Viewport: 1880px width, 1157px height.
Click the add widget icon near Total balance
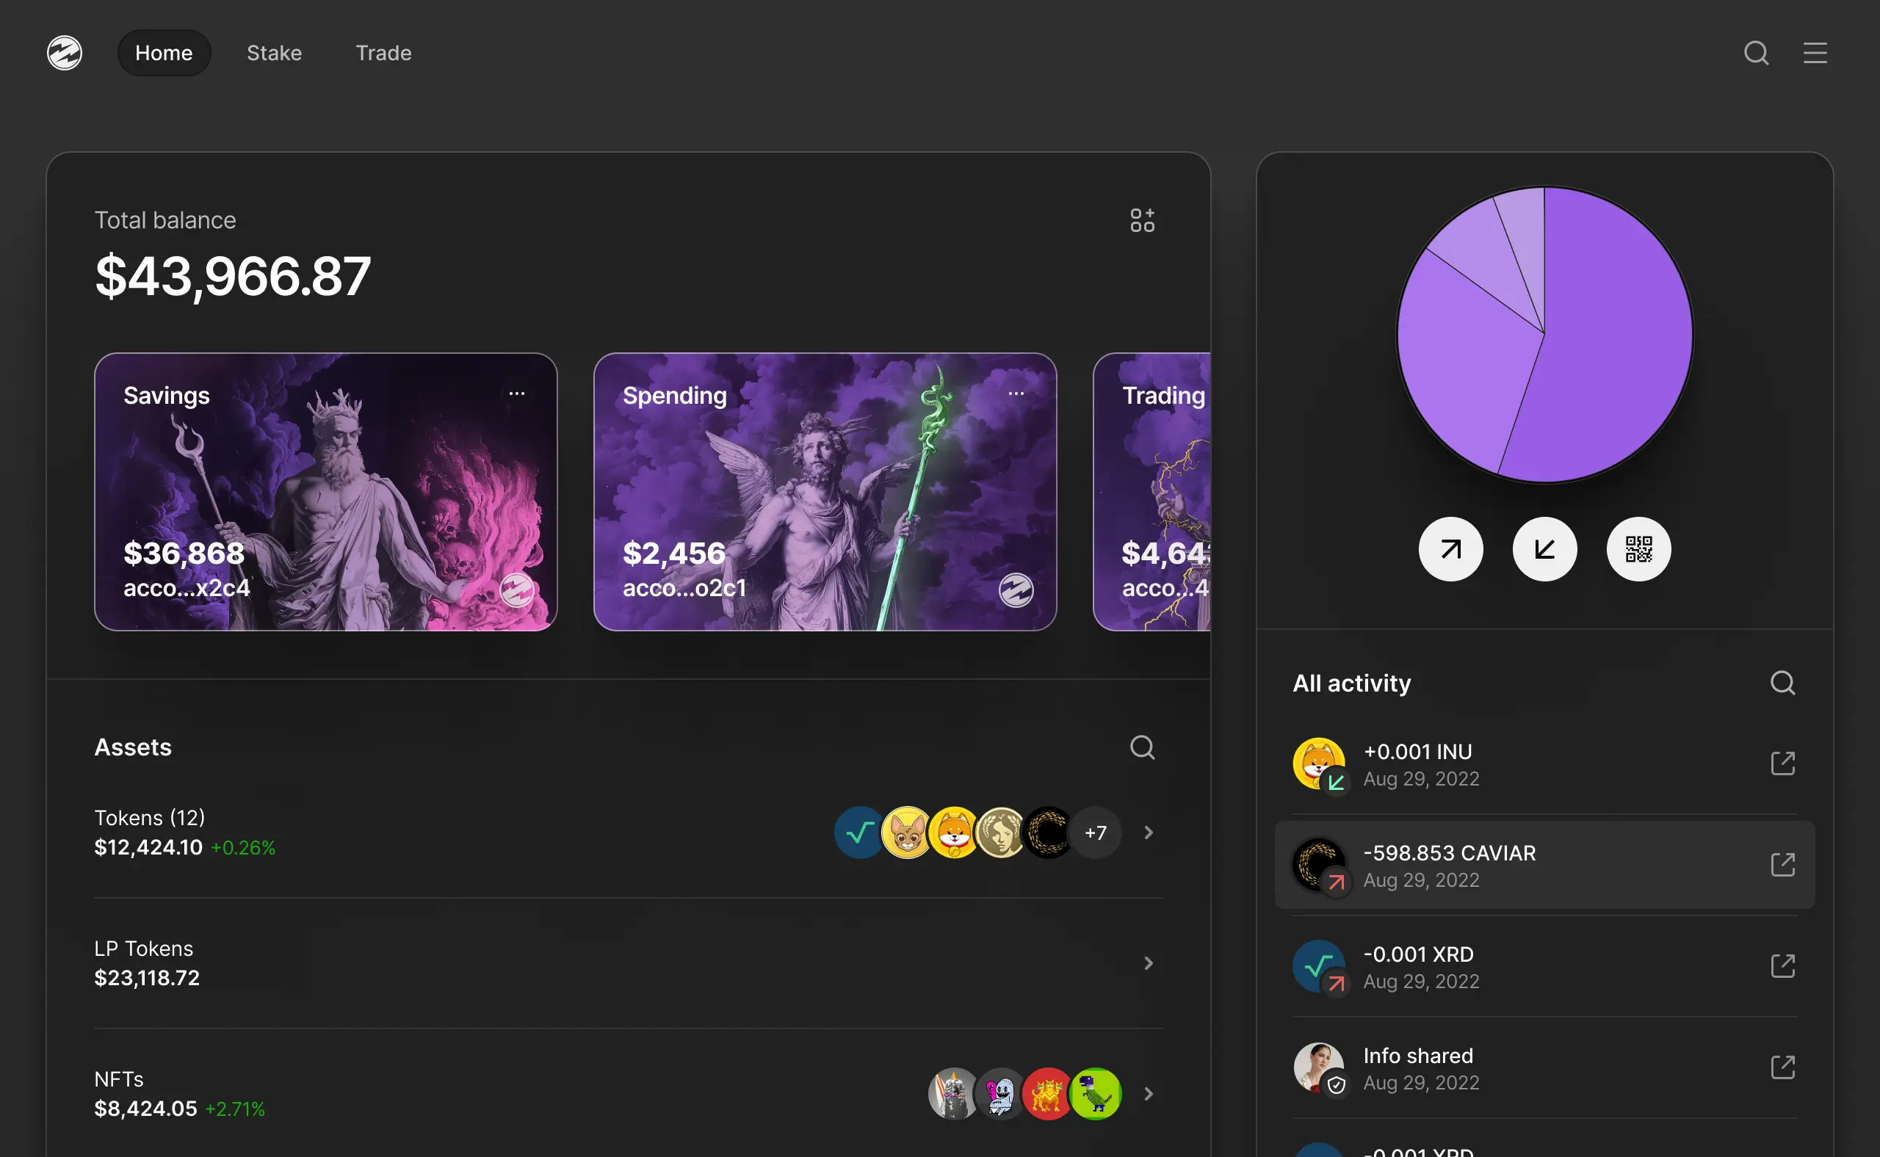click(x=1142, y=220)
